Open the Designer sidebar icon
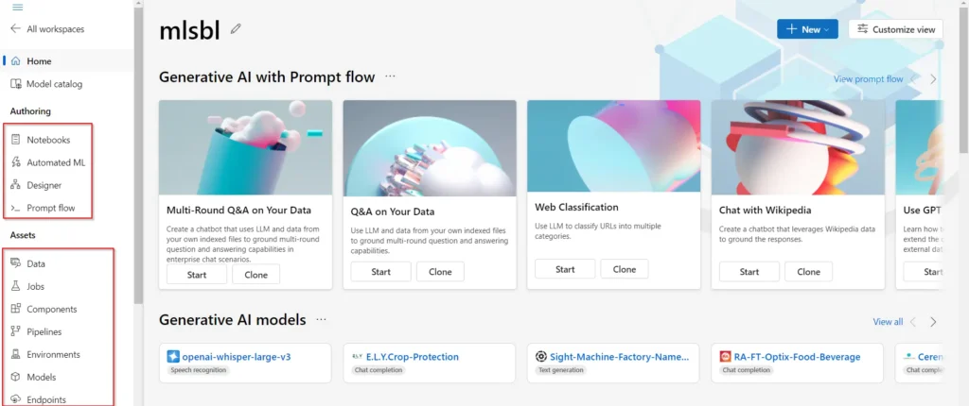Viewport: 969px width, 406px height. tap(16, 185)
